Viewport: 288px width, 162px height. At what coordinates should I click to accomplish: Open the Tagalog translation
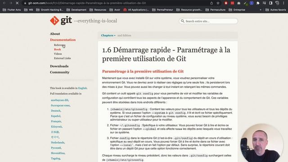click(56, 158)
